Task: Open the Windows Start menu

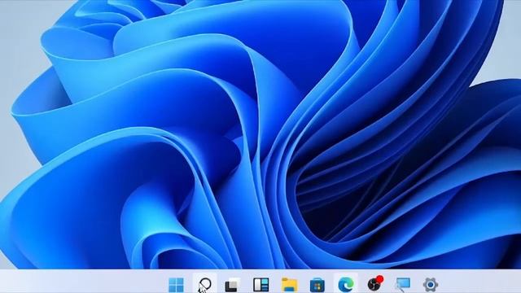Action: point(176,285)
